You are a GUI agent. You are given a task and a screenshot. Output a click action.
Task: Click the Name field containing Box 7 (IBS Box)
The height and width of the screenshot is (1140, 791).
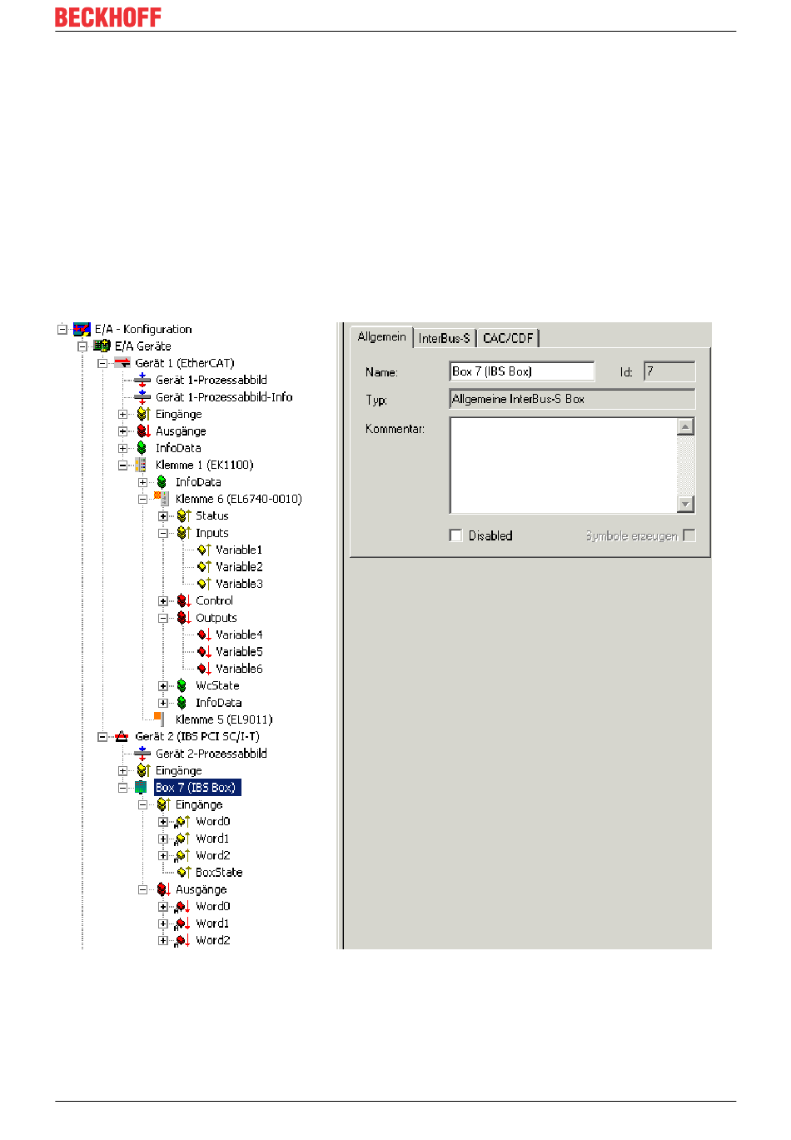pyautogui.click(x=522, y=371)
